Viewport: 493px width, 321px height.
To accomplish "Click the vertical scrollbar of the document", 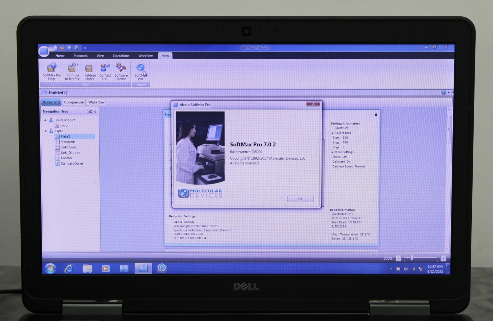I will [x=449, y=129].
